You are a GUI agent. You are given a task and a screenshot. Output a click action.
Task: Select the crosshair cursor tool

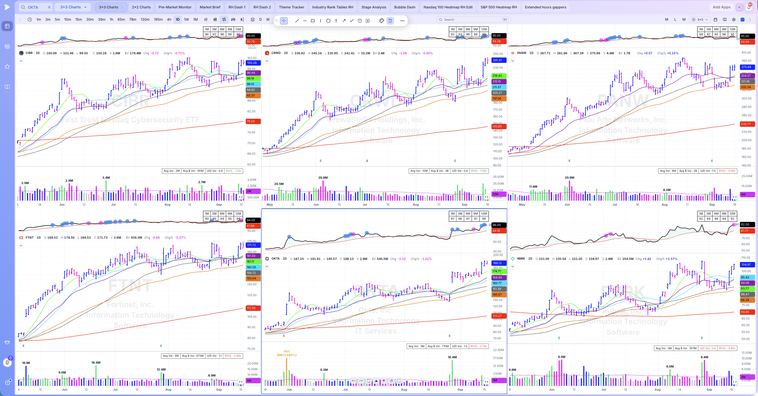(284, 21)
